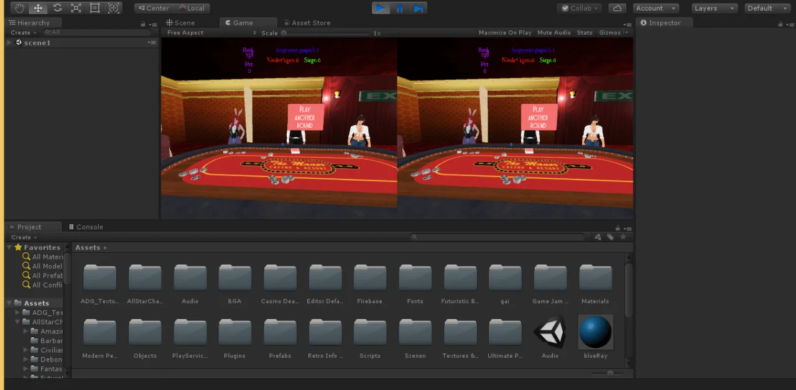Open the Default layout dropdown
This screenshot has width=796, height=390.
click(x=767, y=8)
